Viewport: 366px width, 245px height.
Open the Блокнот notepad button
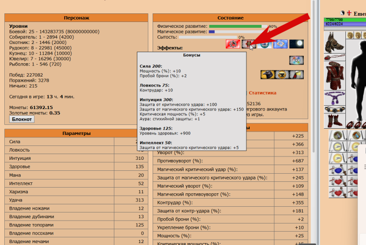[22, 119]
